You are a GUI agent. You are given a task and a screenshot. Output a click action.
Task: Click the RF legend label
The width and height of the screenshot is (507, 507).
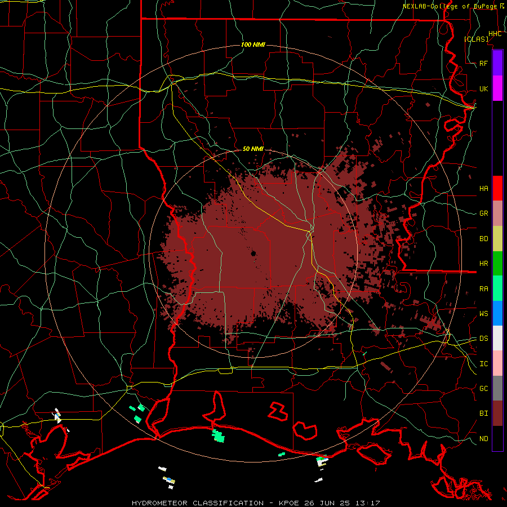click(483, 63)
